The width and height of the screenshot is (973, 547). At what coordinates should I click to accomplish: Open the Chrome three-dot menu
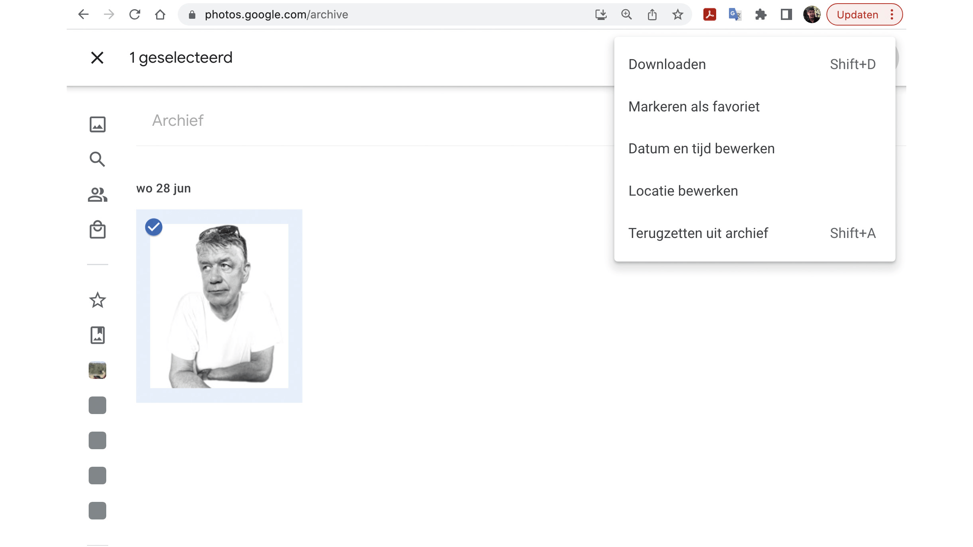click(x=892, y=15)
